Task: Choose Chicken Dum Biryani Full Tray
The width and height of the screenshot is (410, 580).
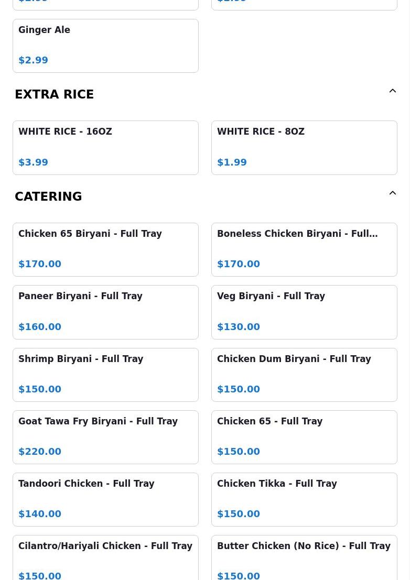Action: coord(304,375)
